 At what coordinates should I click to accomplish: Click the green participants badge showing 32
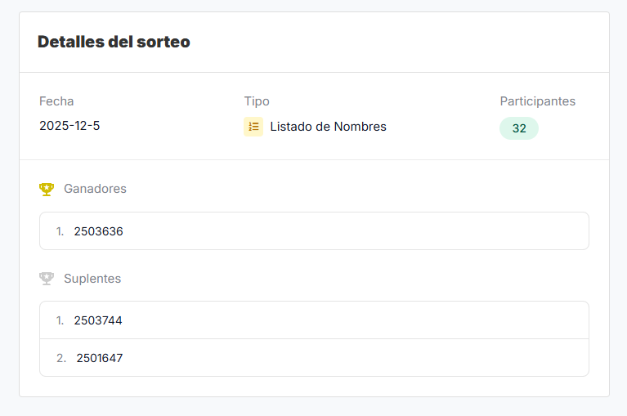coord(519,128)
